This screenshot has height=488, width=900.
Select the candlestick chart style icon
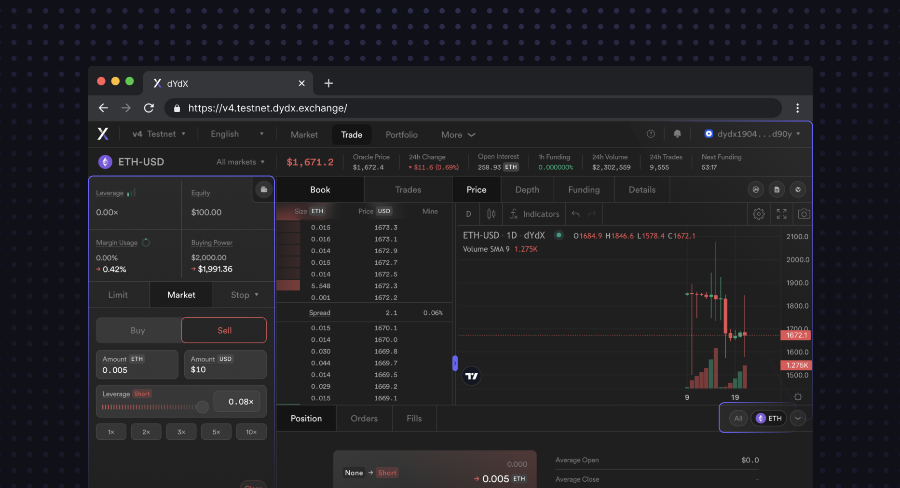coord(491,214)
